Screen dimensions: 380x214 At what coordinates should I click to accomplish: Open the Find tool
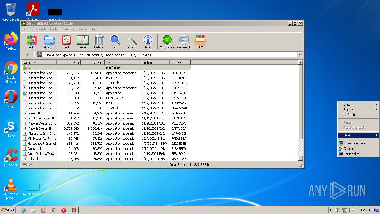(x=115, y=42)
